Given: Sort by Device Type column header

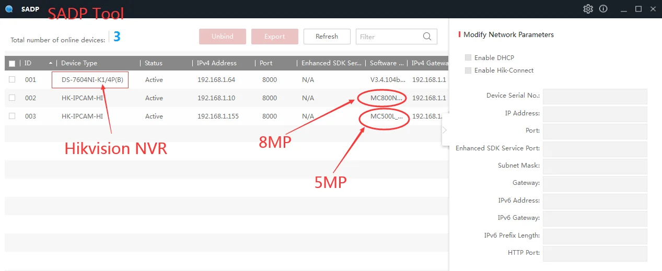Looking at the screenshot, I should (x=79, y=63).
